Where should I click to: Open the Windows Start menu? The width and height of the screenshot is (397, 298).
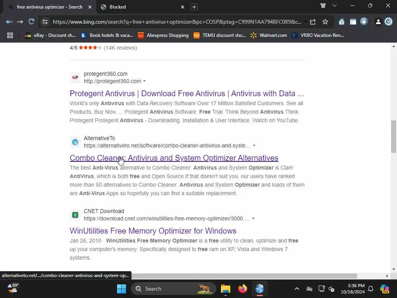pyautogui.click(x=121, y=289)
